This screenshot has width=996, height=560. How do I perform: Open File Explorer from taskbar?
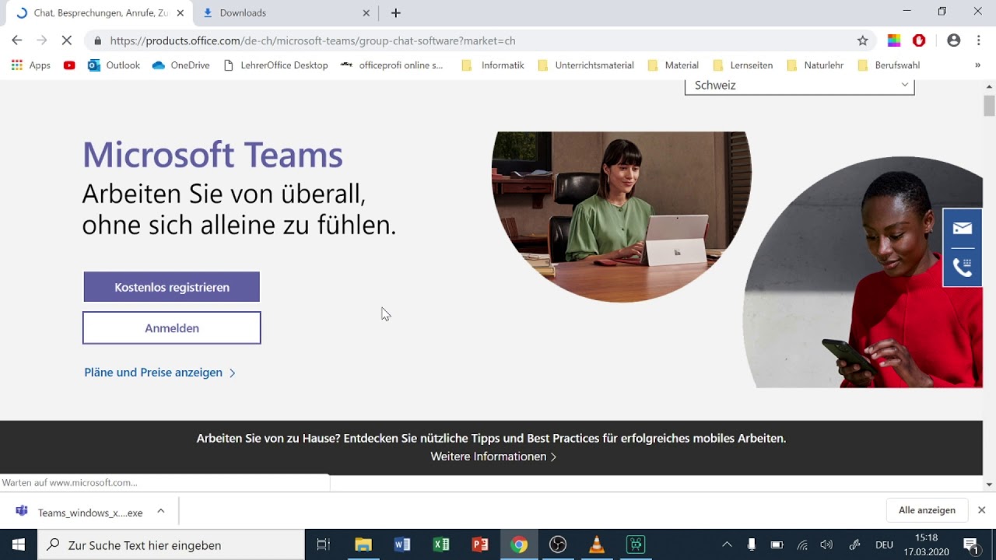tap(363, 544)
